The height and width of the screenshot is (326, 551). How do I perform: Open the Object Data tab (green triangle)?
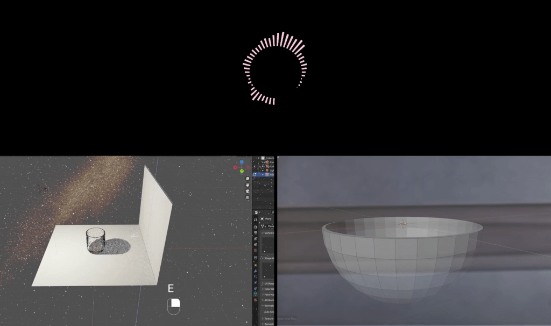click(x=256, y=295)
